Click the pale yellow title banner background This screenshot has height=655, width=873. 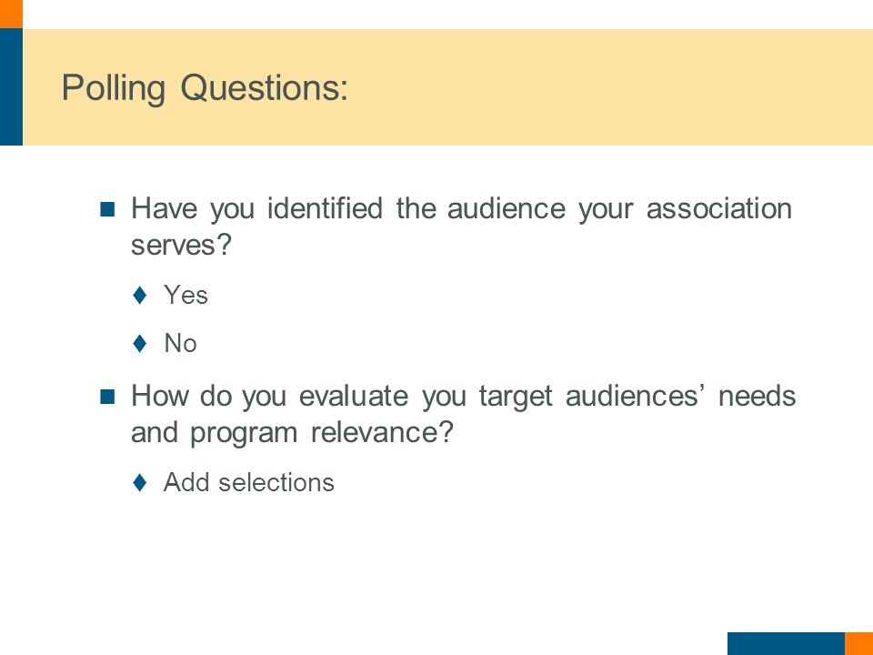[x=557, y=87]
